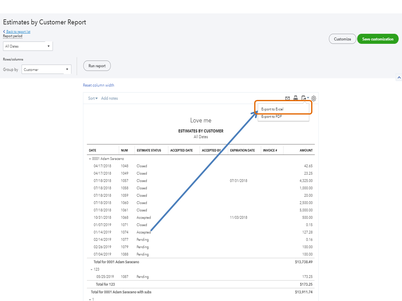Click the export report icon
This screenshot has width=402, height=301.
pos(304,98)
